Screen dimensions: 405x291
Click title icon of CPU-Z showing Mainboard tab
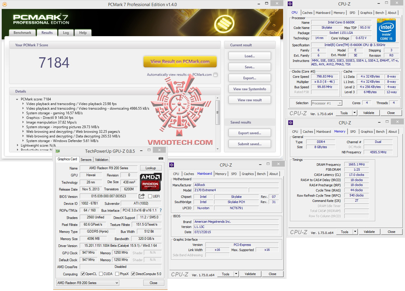(x=172, y=165)
